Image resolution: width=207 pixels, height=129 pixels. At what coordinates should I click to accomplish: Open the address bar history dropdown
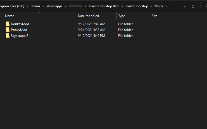185,6
